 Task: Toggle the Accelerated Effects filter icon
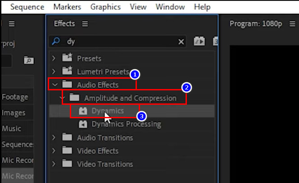(199, 41)
